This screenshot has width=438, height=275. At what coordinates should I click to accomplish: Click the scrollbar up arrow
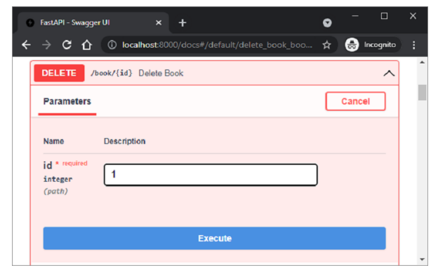422,62
